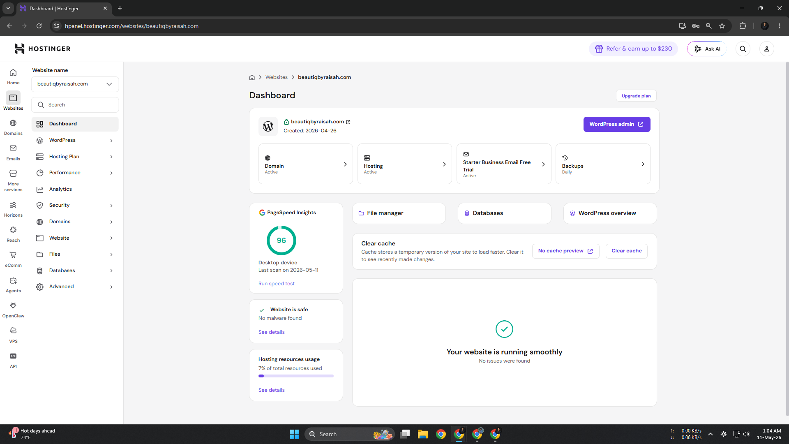The width and height of the screenshot is (789, 444).
Task: Click the PageSpeed 96 score gauge
Action: point(281,240)
